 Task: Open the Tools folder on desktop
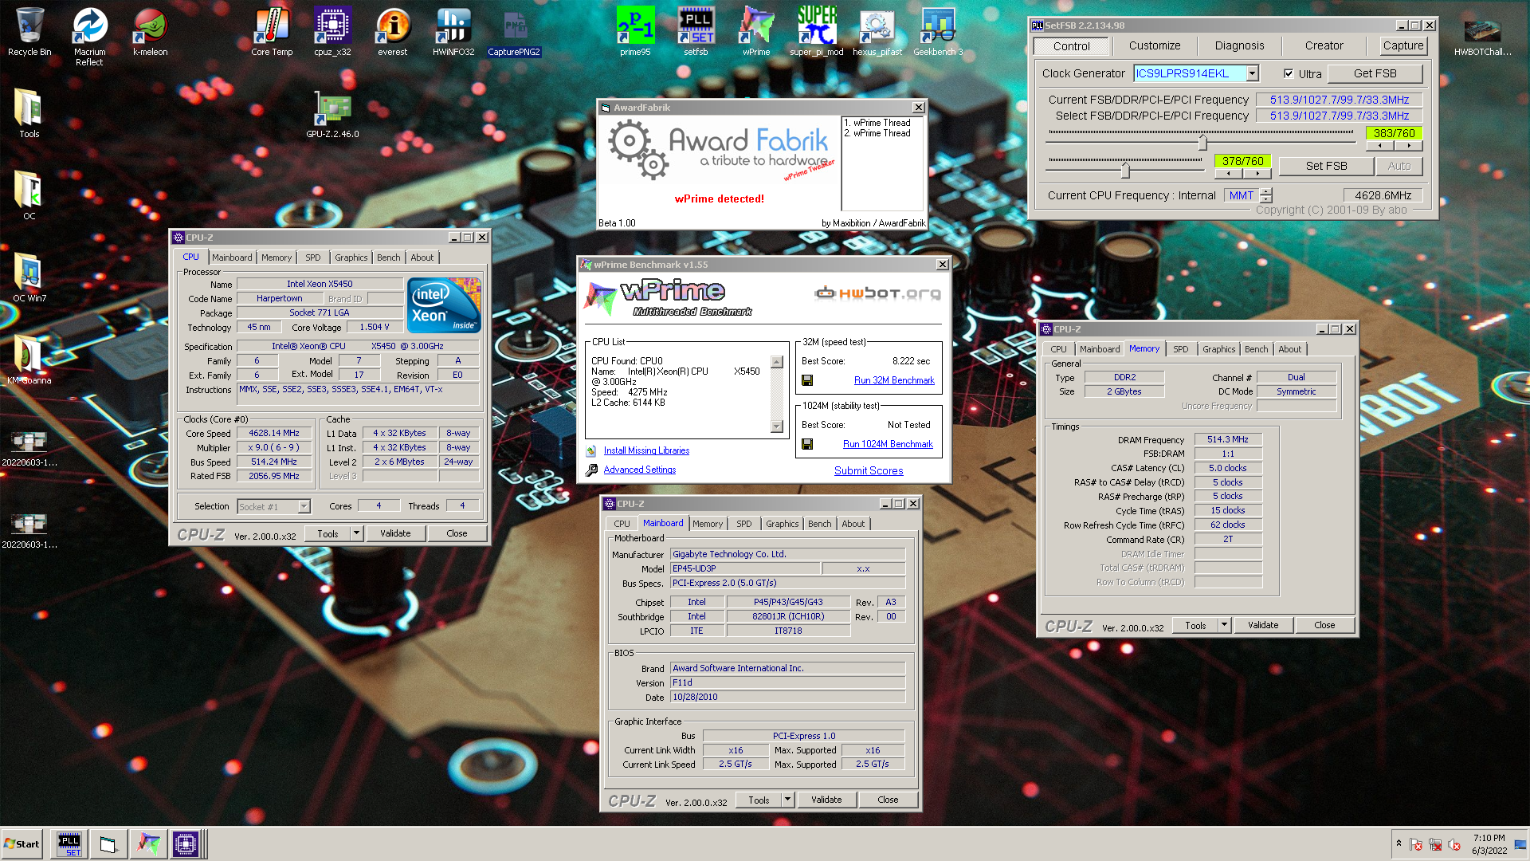pyautogui.click(x=29, y=114)
